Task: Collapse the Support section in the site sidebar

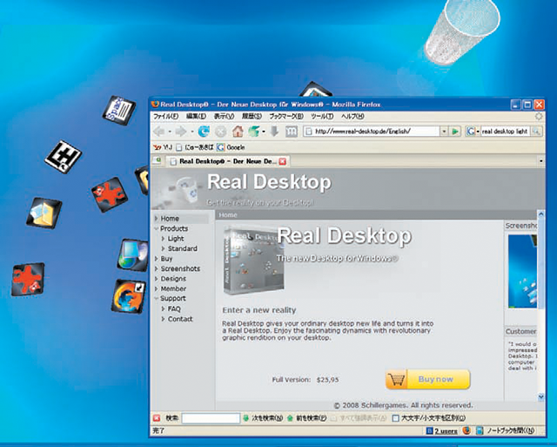Action: click(x=157, y=298)
